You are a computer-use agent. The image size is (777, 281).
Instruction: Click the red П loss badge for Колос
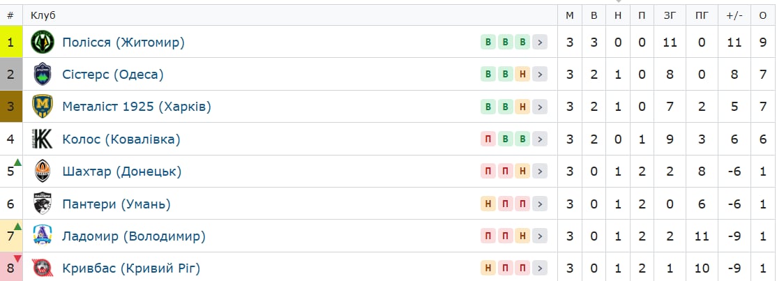pos(488,139)
